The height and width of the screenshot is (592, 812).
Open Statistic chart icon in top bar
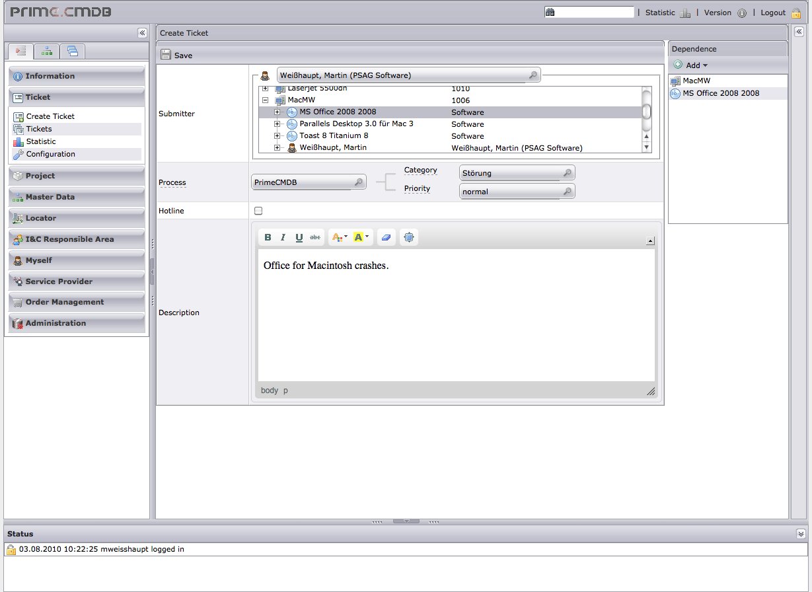coord(685,13)
